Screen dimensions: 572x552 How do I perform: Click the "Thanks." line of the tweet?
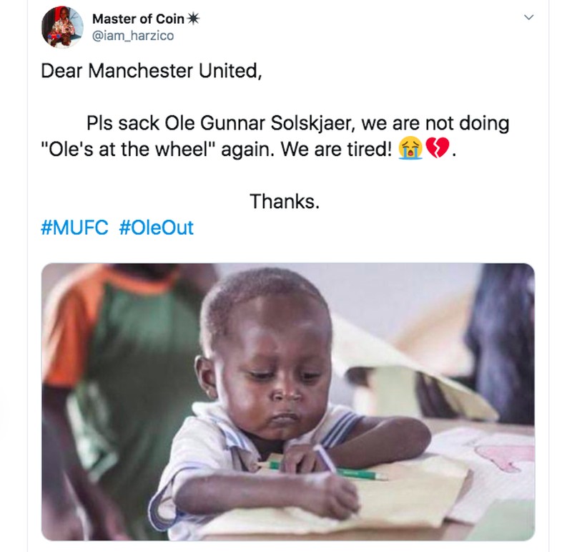(285, 202)
